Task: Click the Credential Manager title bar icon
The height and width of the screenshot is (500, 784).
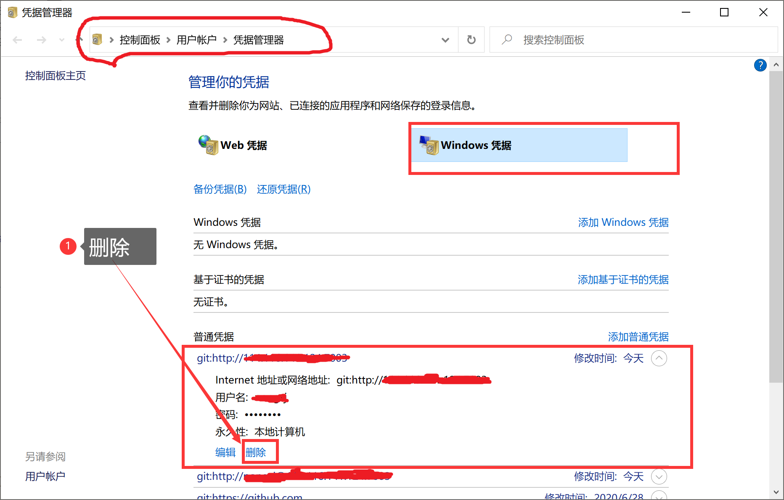Action: pos(13,13)
